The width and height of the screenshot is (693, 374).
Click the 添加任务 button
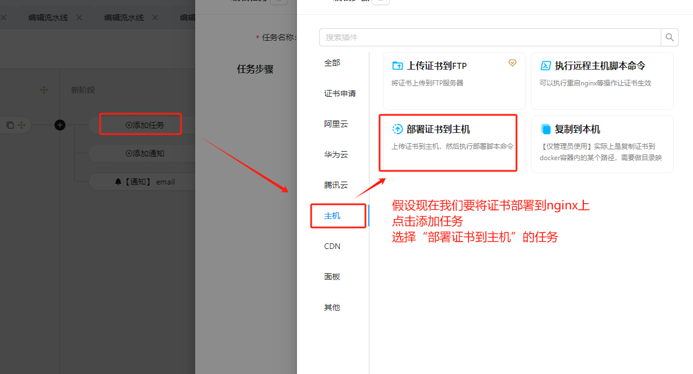145,125
